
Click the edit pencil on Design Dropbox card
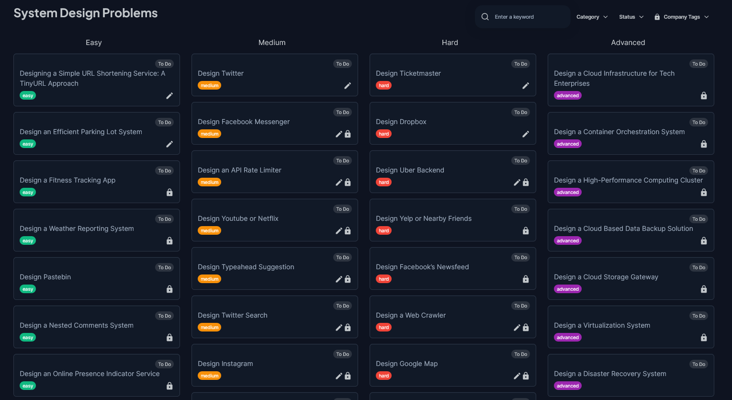(x=526, y=134)
